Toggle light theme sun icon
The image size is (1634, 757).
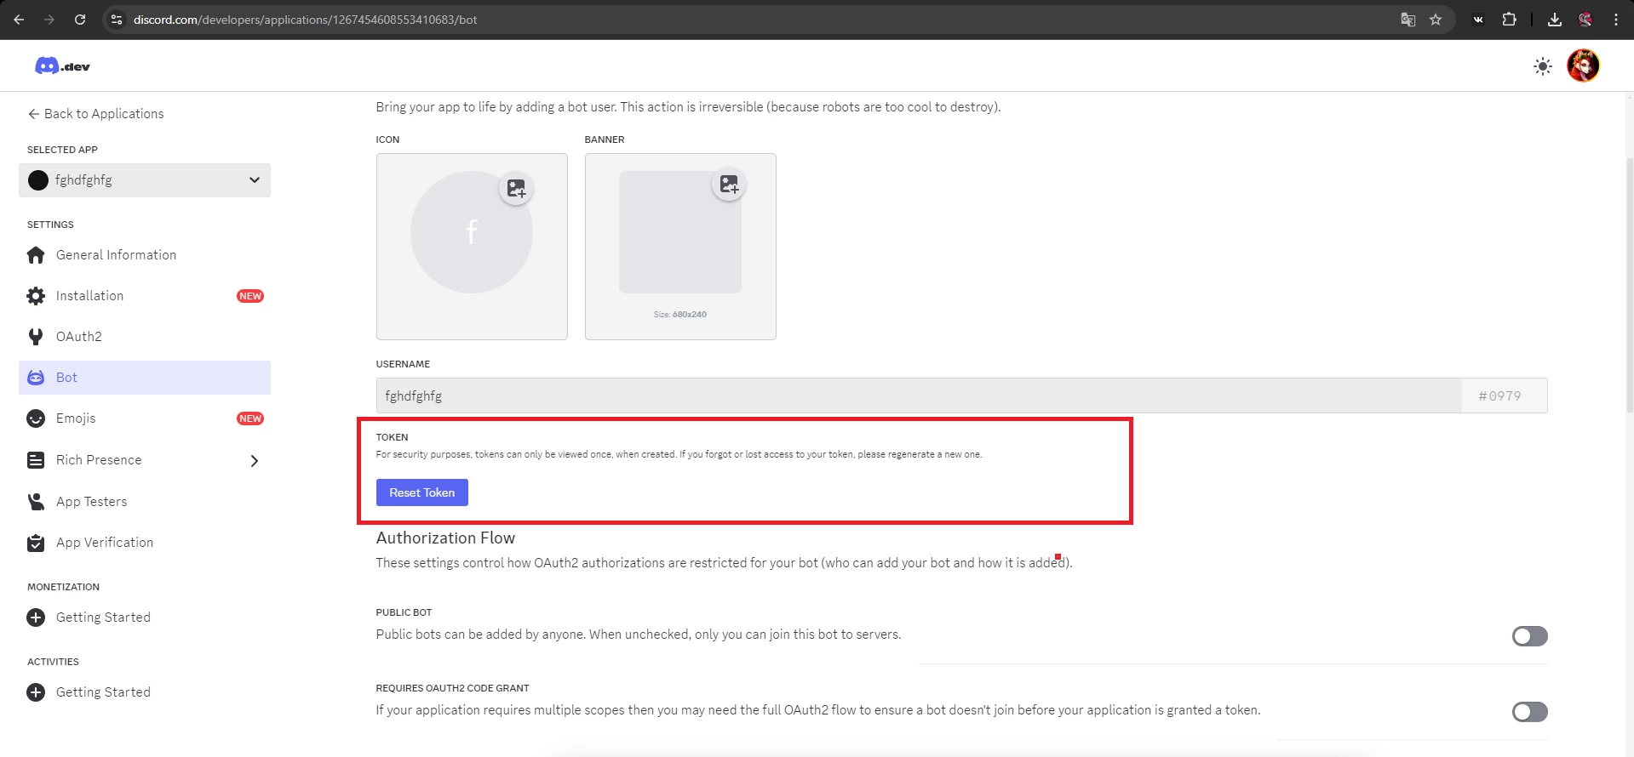click(x=1542, y=66)
